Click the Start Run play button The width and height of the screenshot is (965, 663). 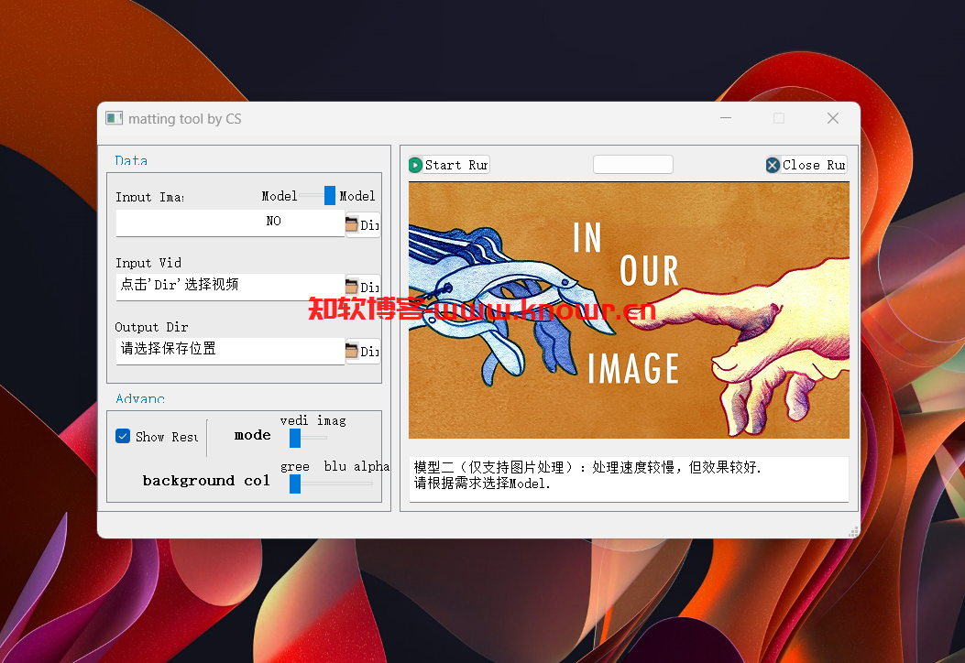449,165
